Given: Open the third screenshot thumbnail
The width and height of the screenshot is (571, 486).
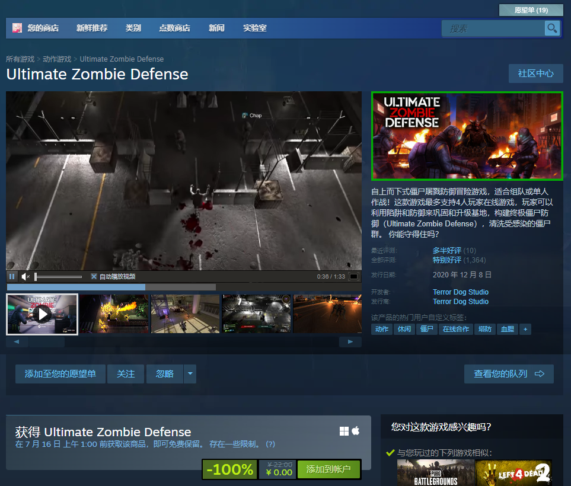Looking at the screenshot, I should tap(186, 314).
